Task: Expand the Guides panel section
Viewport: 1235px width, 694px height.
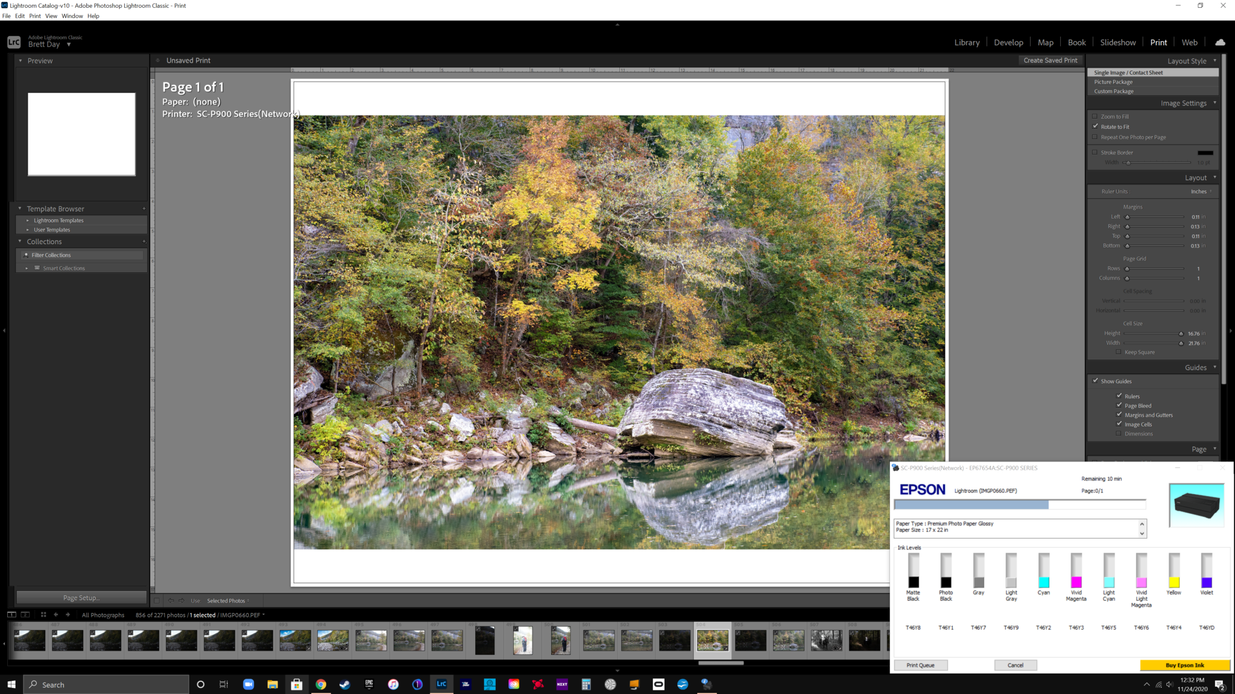Action: [1196, 367]
